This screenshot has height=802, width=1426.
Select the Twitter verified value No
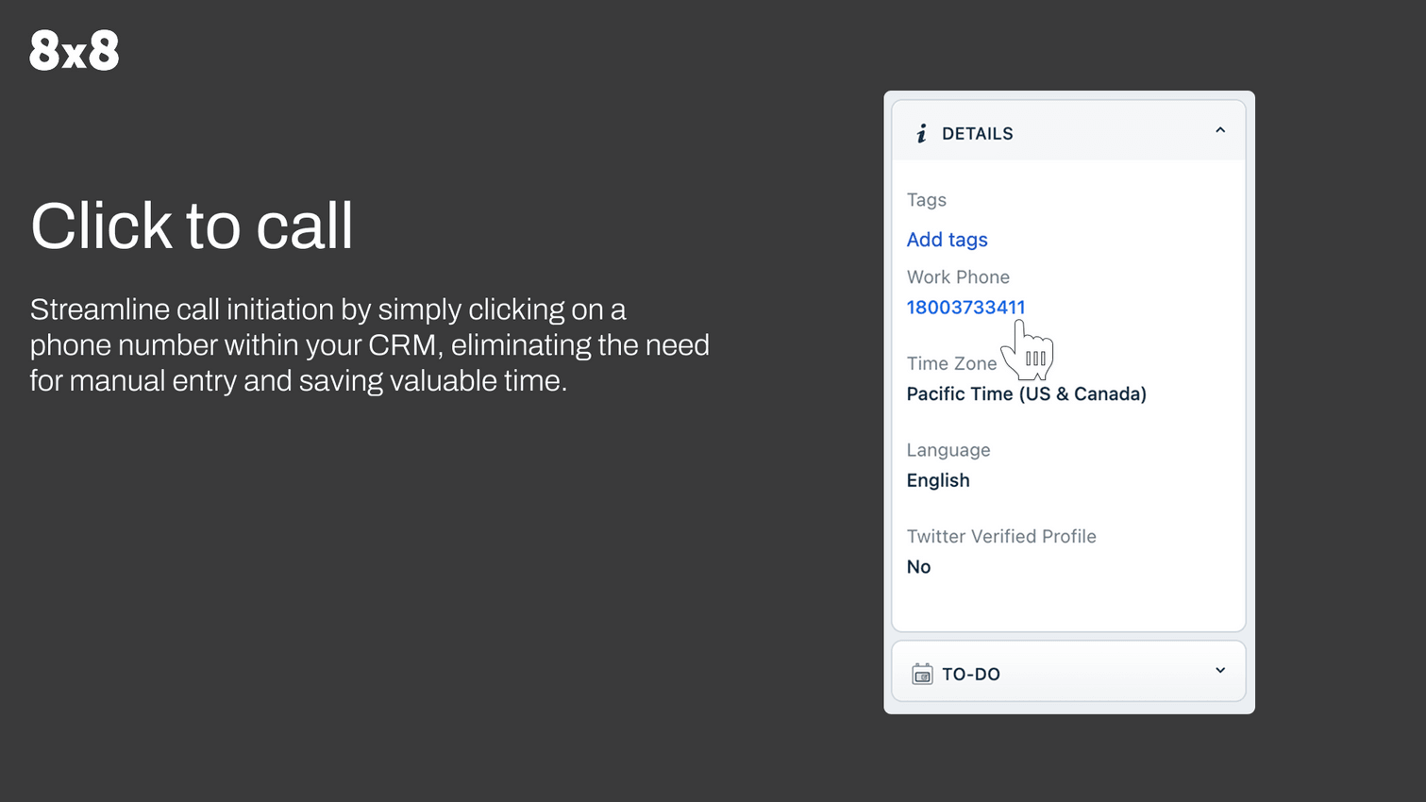tap(918, 567)
